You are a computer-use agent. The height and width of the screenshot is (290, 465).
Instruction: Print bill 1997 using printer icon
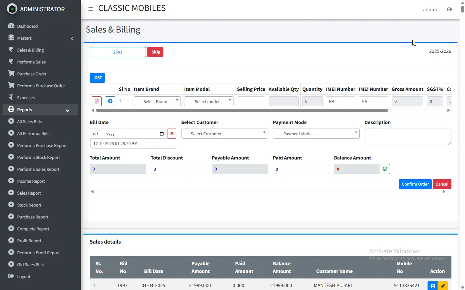[433, 286]
